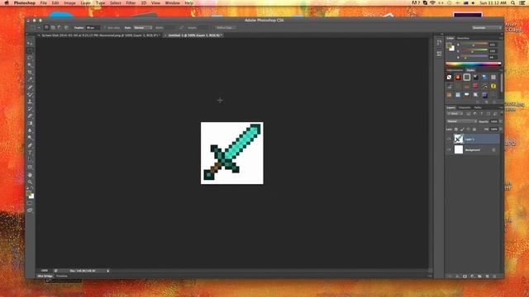
Task: Select the Zoom tool
Action: point(30,182)
